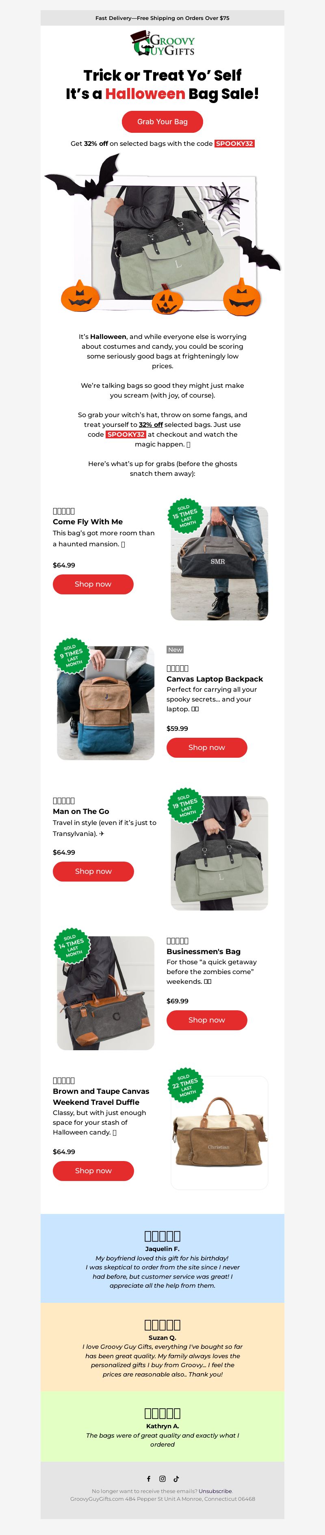325x1535 pixels.
Task: Open the Instagram icon in footer
Action: [162, 1478]
